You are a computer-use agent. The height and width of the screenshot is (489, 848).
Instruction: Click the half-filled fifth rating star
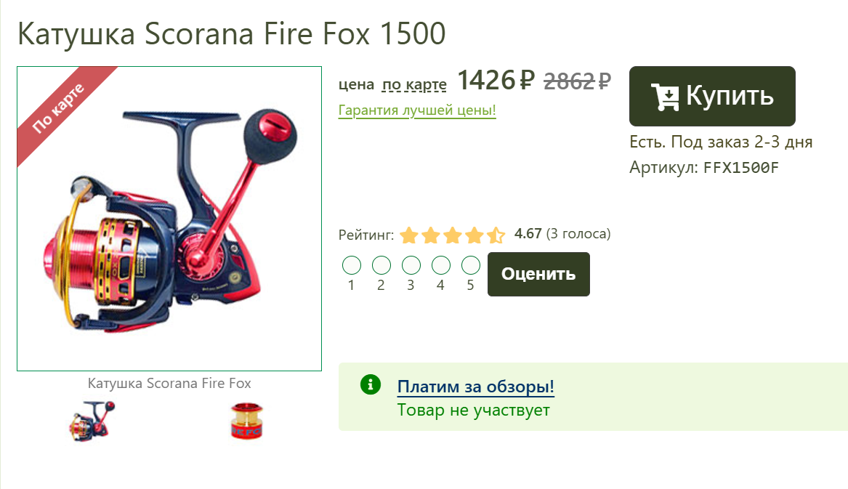496,235
